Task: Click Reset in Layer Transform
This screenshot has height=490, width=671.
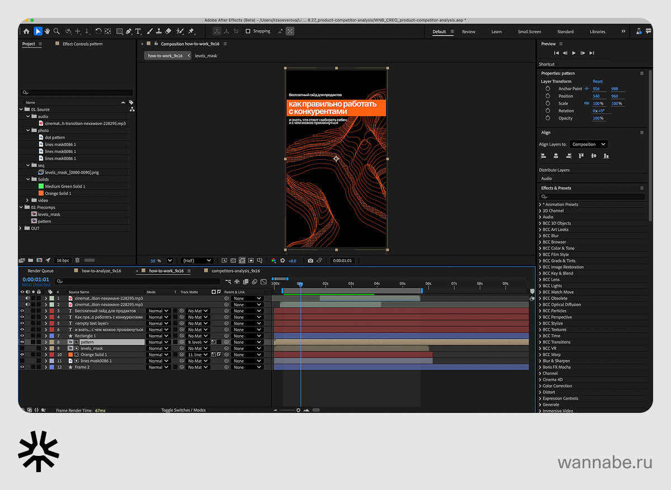Action: pyautogui.click(x=598, y=82)
